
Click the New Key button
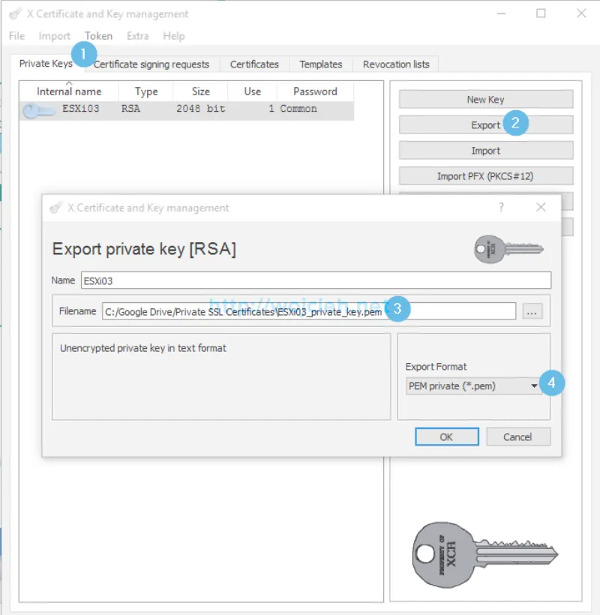click(485, 99)
